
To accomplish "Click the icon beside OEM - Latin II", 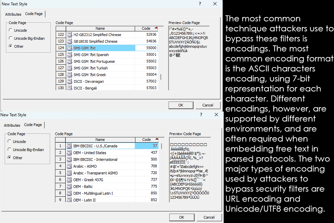I will pyautogui.click(x=69, y=200).
